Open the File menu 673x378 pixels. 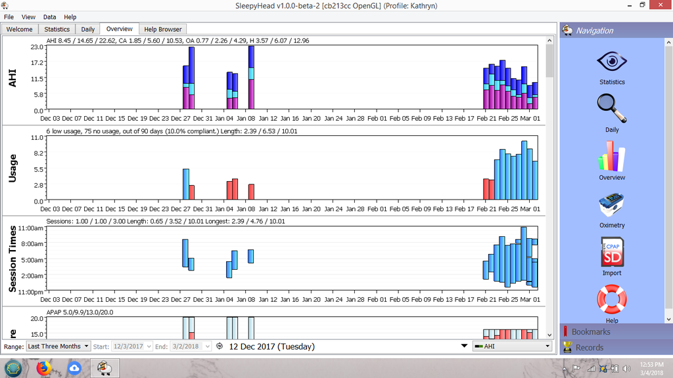click(9, 17)
